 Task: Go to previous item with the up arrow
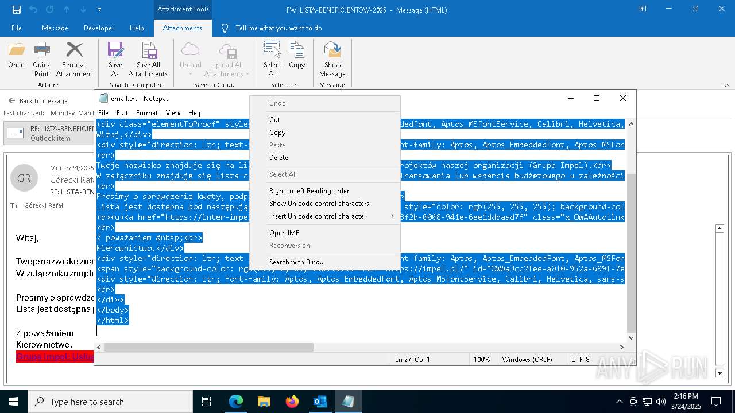coord(67,10)
